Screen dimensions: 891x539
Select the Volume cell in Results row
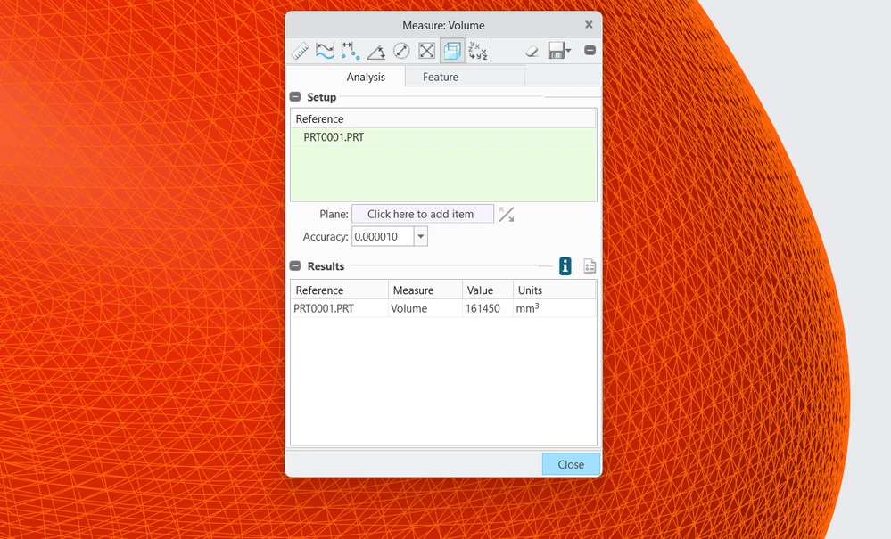(425, 308)
